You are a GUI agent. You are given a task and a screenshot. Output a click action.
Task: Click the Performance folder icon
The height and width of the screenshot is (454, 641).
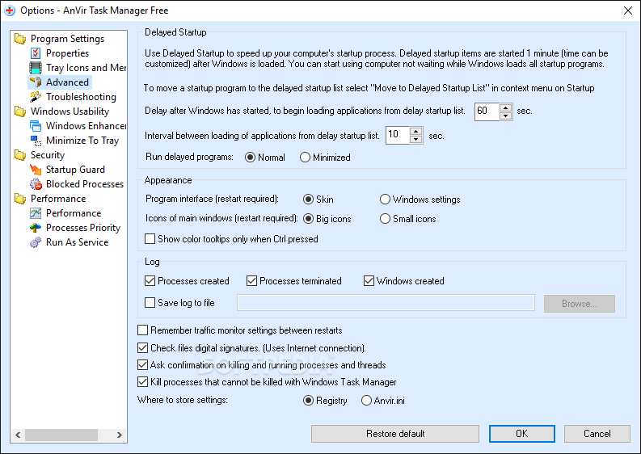[20, 199]
